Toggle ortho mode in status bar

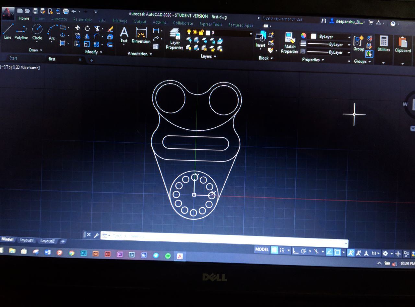pos(295,251)
